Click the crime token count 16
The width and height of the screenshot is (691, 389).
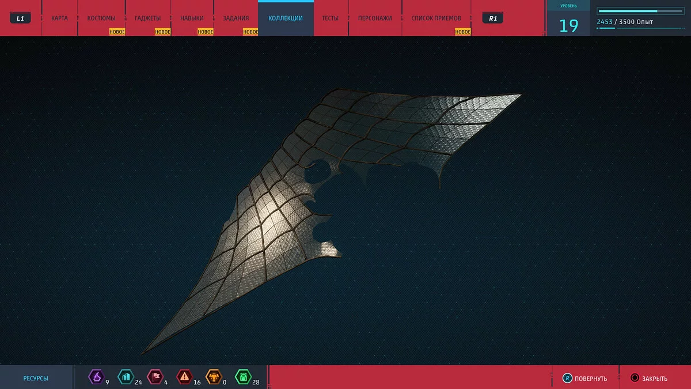pyautogui.click(x=198, y=382)
